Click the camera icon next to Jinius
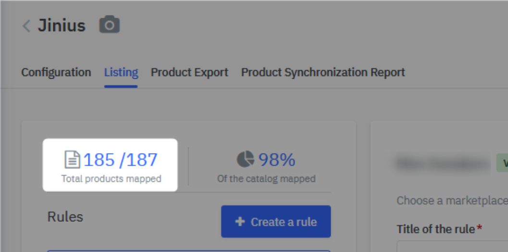The height and width of the screenshot is (252, 508). coord(110,24)
